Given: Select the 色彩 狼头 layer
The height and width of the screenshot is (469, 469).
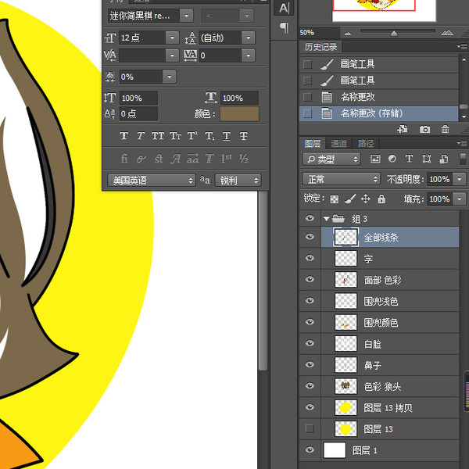Looking at the screenshot, I should (390, 386).
